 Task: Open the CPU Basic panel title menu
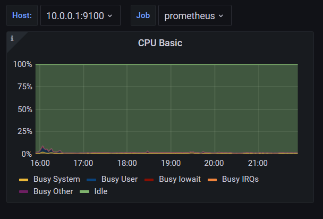160,43
